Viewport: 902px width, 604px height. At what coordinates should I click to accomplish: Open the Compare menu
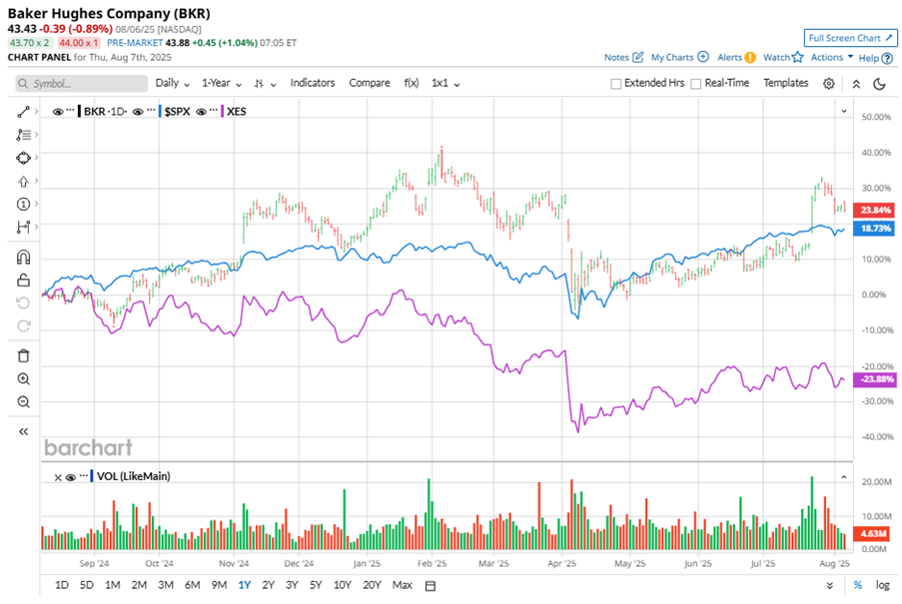coord(370,83)
